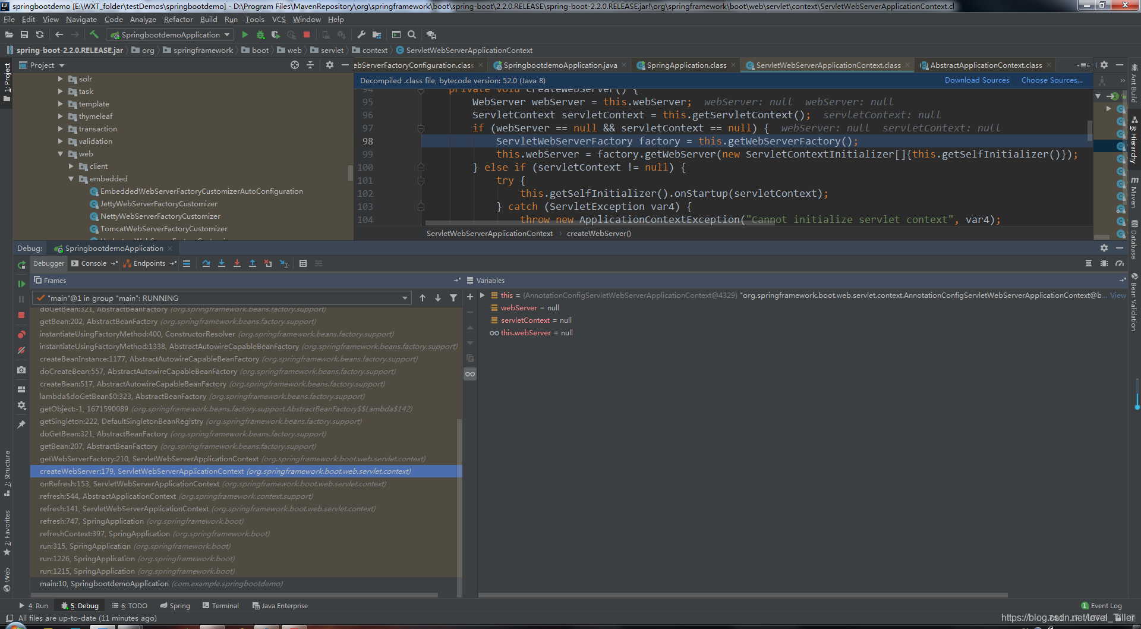Toggle 1: Project tool window stripe button
This screenshot has width=1141, height=629.
(7, 81)
